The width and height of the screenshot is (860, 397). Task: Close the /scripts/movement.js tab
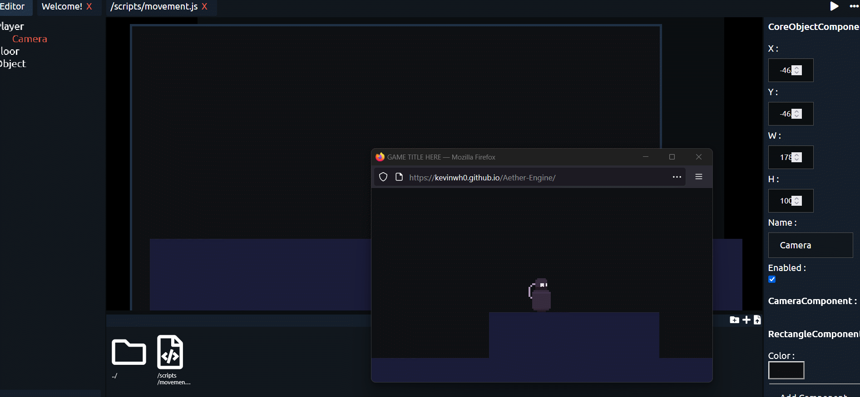(x=205, y=6)
